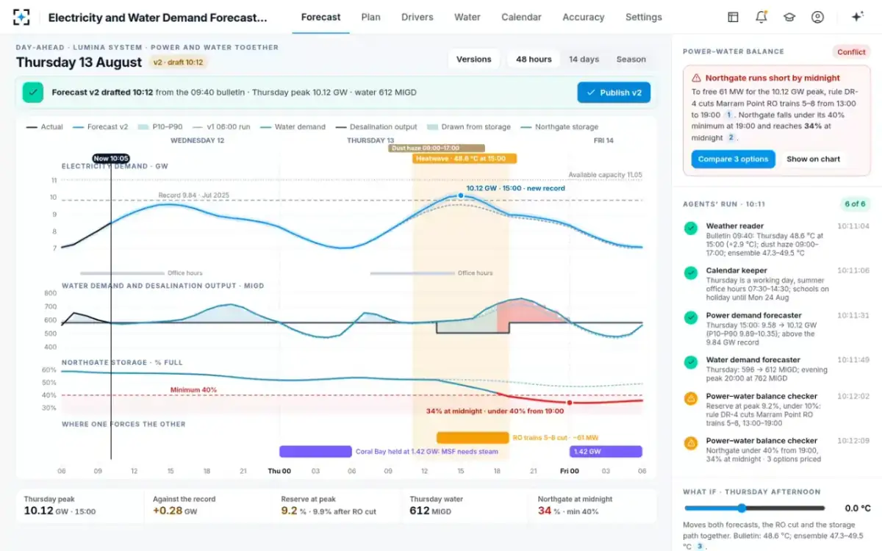Viewport: 882px width, 551px height.
Task: Click the v2 draft 10:12 badge
Action: [179, 62]
